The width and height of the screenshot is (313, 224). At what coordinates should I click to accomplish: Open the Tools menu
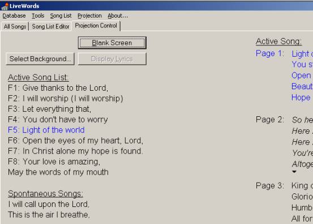click(x=38, y=16)
